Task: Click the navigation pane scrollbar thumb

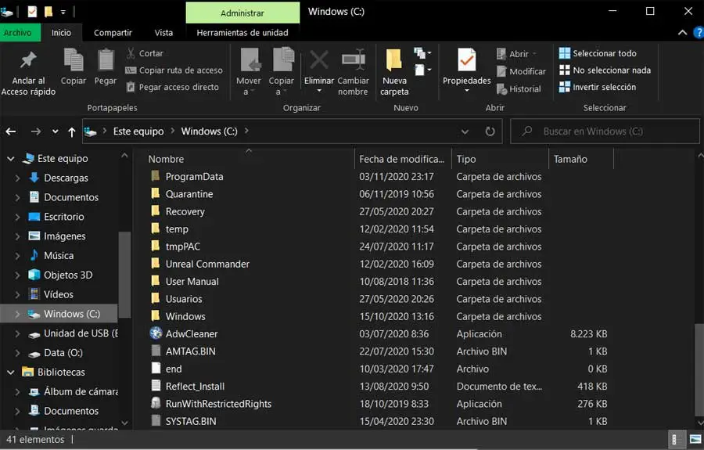Action: click(125, 275)
